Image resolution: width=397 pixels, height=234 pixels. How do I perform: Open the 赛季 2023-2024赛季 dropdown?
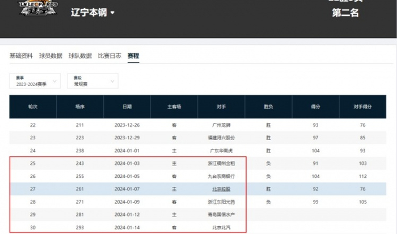point(35,81)
